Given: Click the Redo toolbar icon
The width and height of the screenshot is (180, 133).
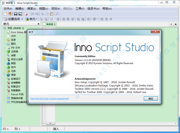Looking at the screenshot, I should pos(37,14).
